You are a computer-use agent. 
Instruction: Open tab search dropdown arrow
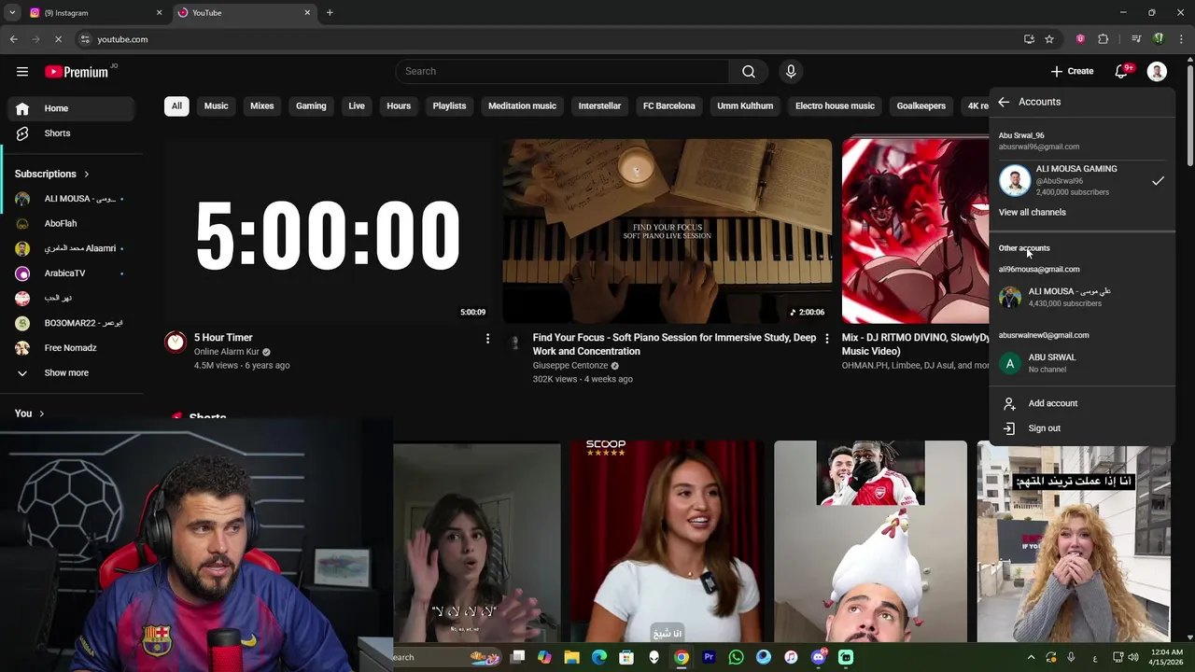point(12,13)
